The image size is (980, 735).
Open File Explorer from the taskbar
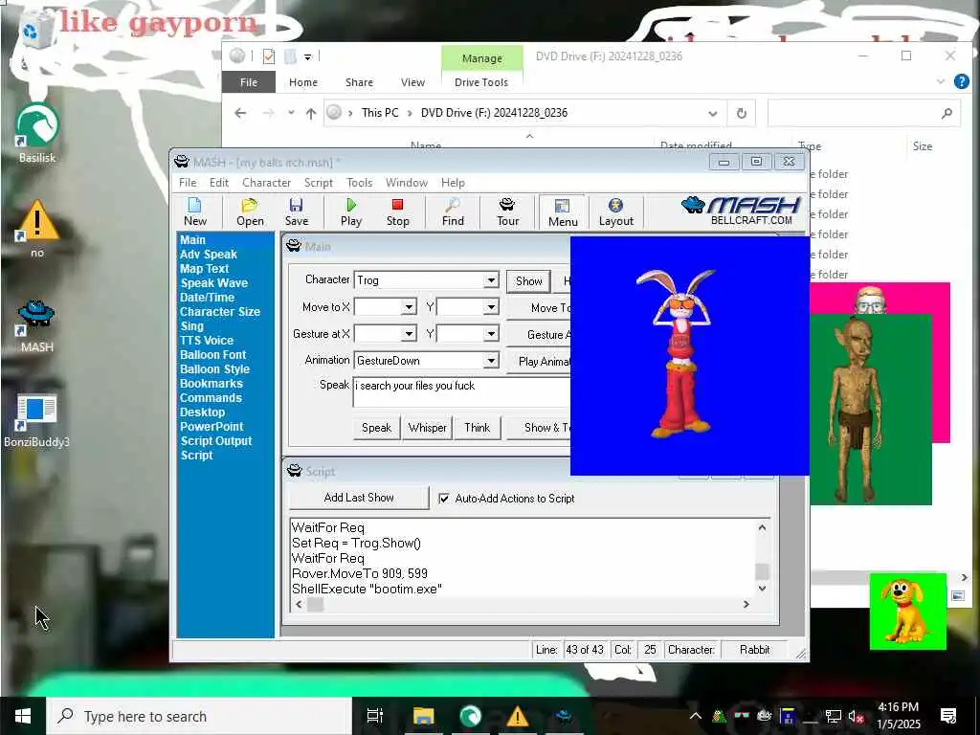[423, 716]
